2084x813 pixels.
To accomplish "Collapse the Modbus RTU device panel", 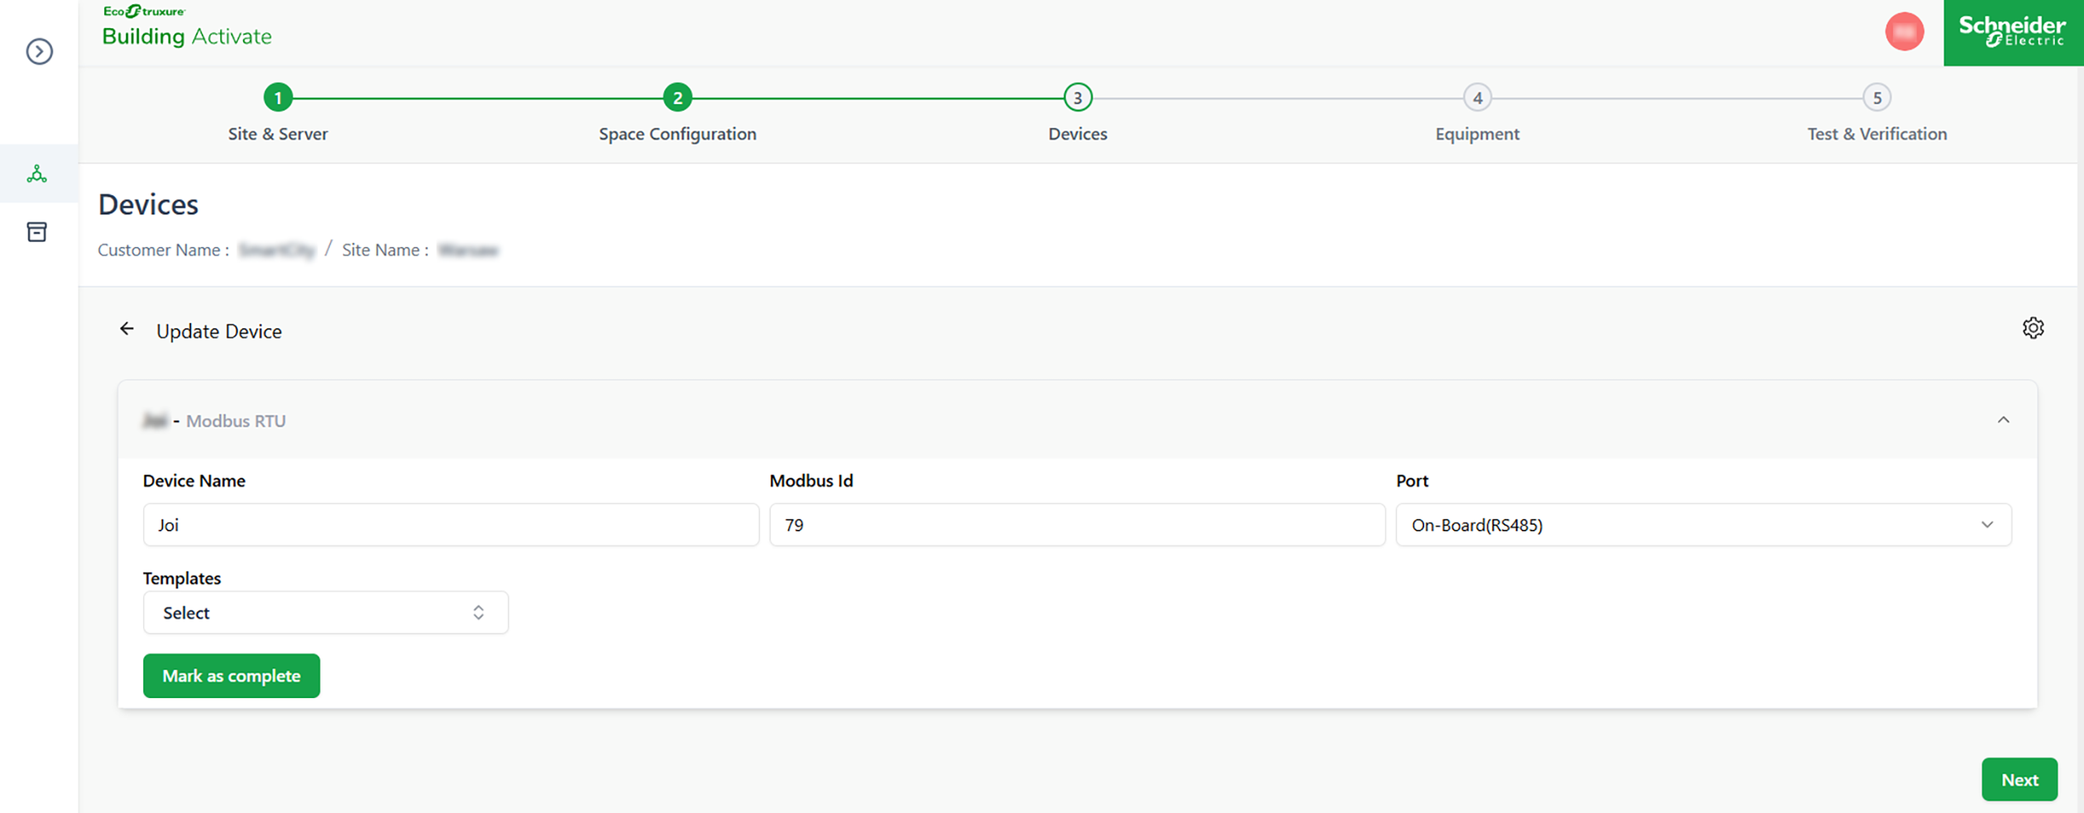I will click(x=2003, y=420).
